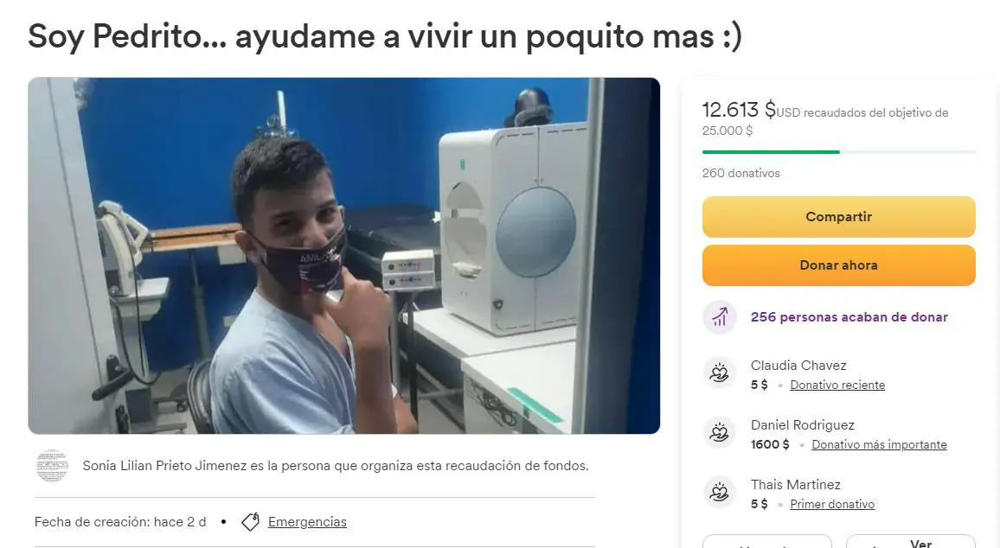
Task: Click the Emergencias tag icon
Action: (251, 522)
